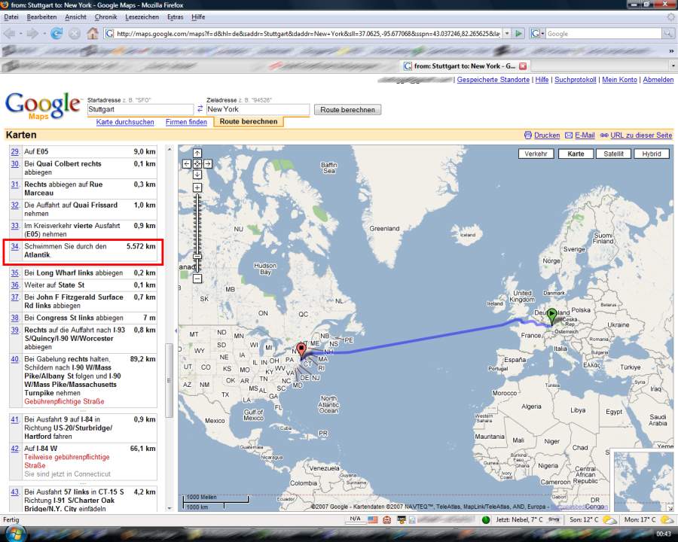Open Gespeicherte Standorte link
Viewport: 678px width, 542px height.
click(493, 80)
